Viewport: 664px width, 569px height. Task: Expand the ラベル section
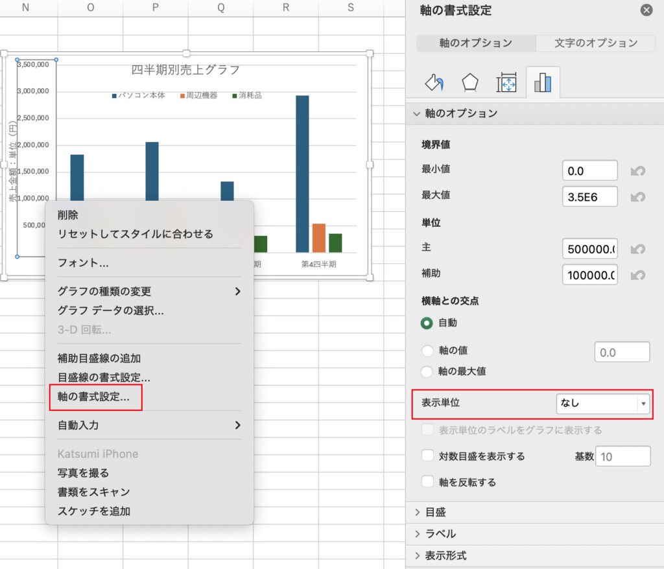[x=440, y=534]
